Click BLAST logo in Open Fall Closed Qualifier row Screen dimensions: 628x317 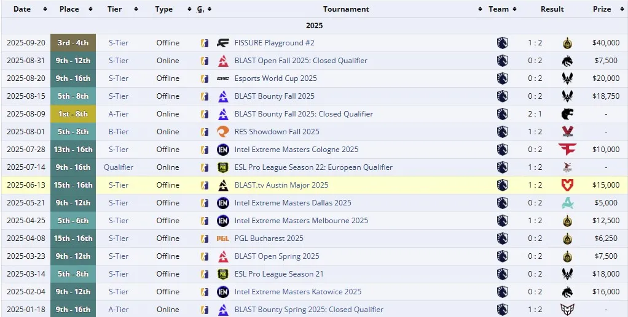[x=223, y=61]
